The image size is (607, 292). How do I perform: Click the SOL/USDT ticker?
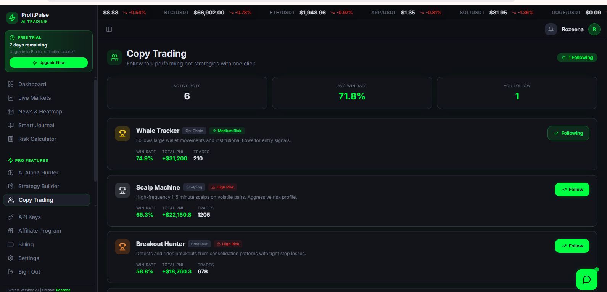(496, 13)
